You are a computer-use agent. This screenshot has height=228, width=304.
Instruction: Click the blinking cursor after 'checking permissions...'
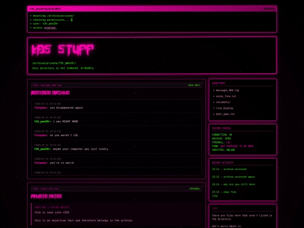point(71,20)
